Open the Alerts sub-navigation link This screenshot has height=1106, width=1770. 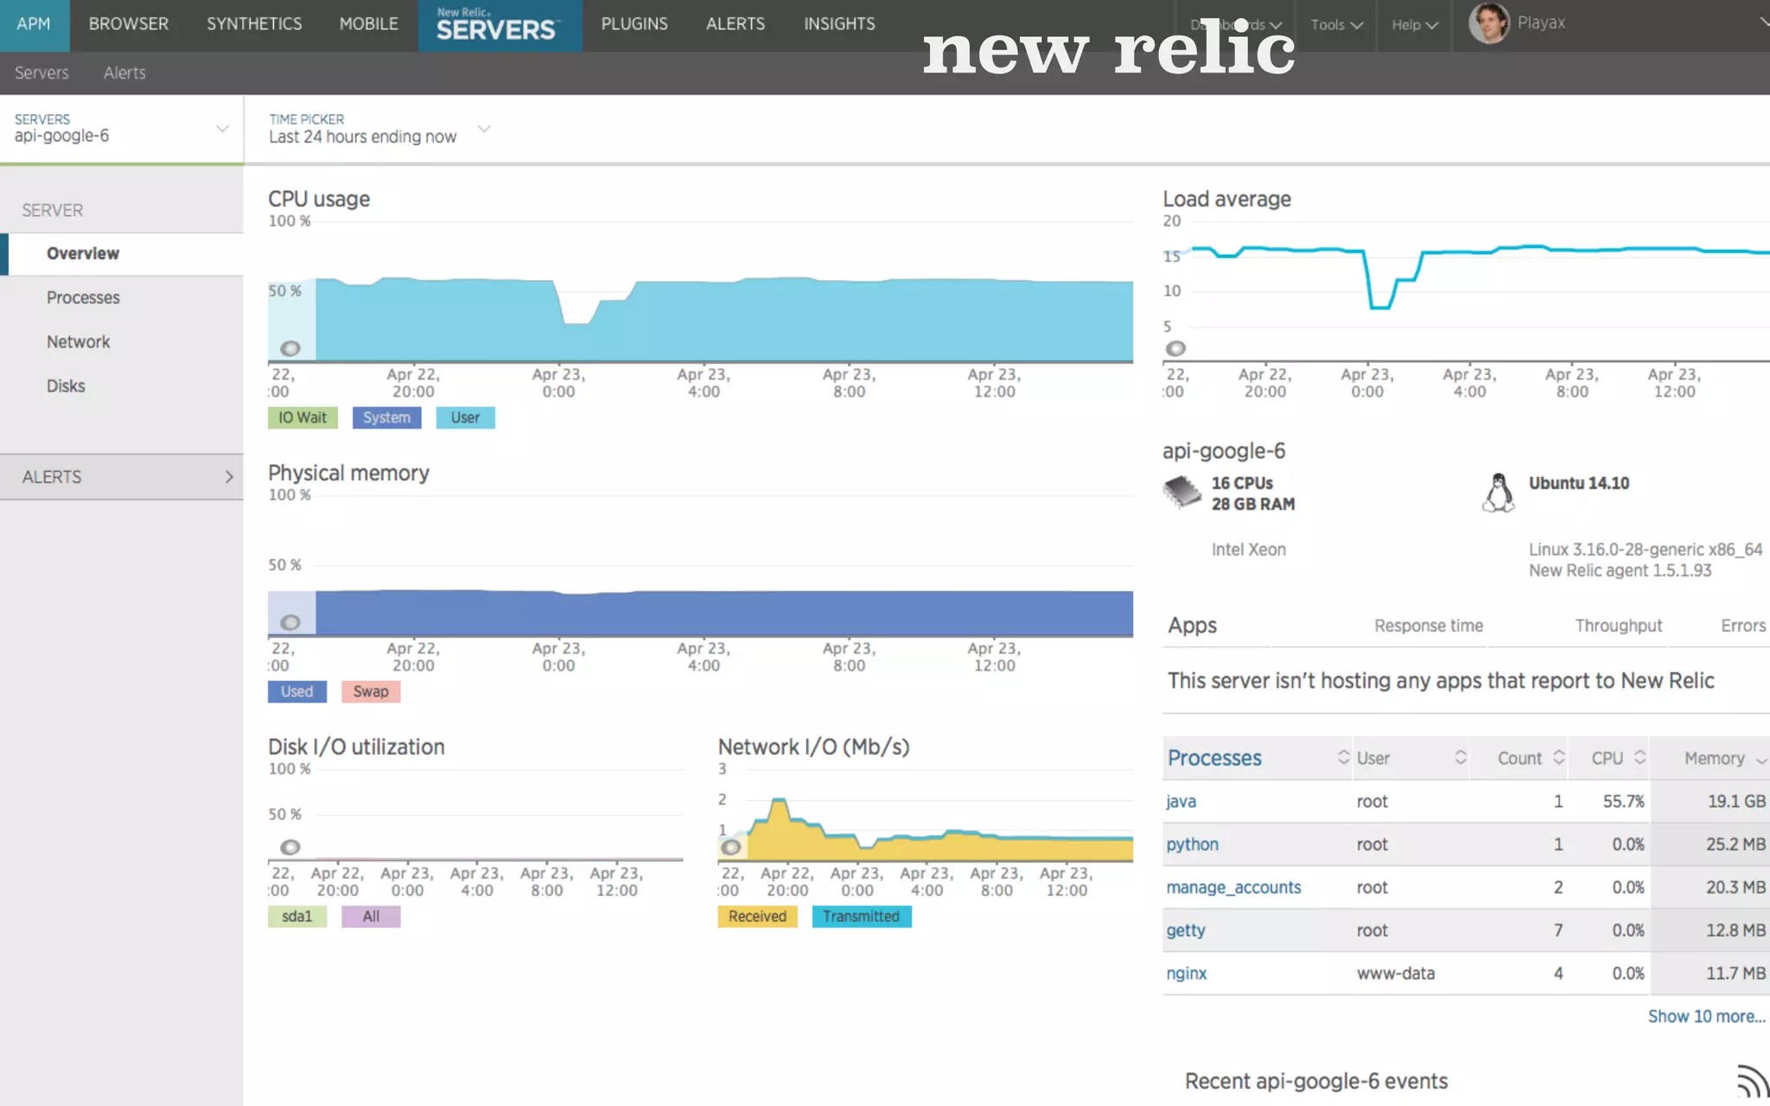[124, 73]
